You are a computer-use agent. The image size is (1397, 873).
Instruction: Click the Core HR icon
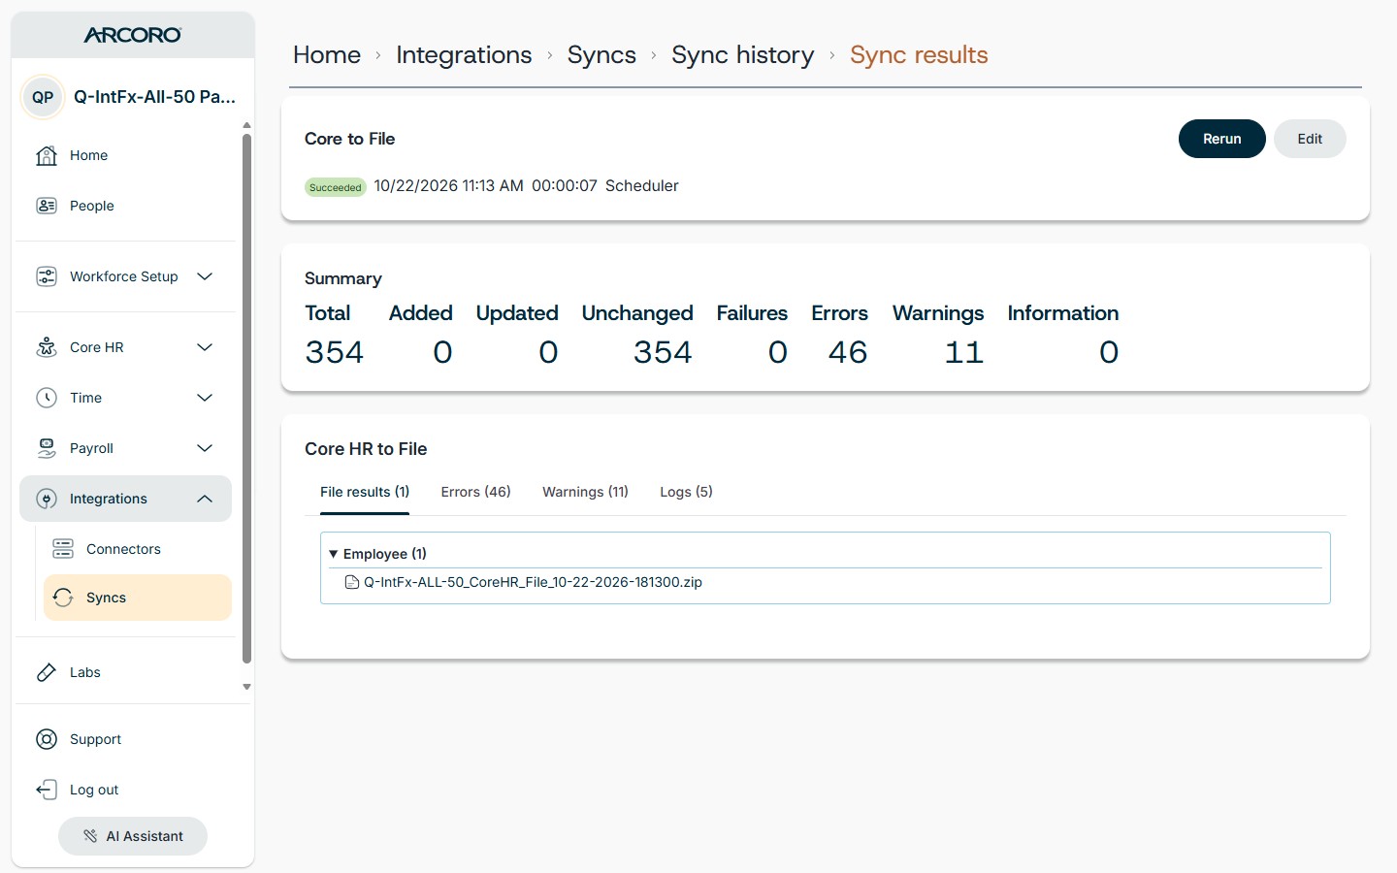click(x=47, y=347)
